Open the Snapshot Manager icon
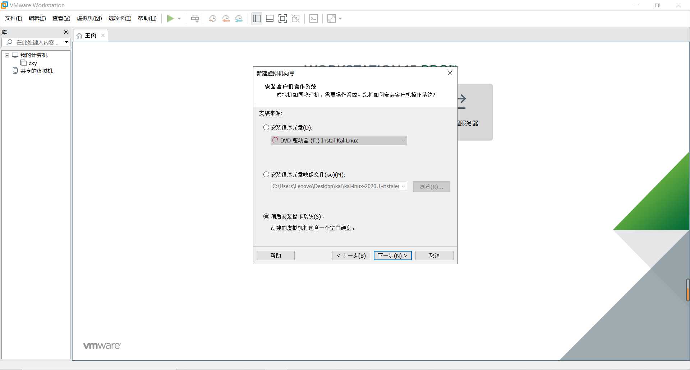Viewport: 690px width, 370px height. (239, 19)
